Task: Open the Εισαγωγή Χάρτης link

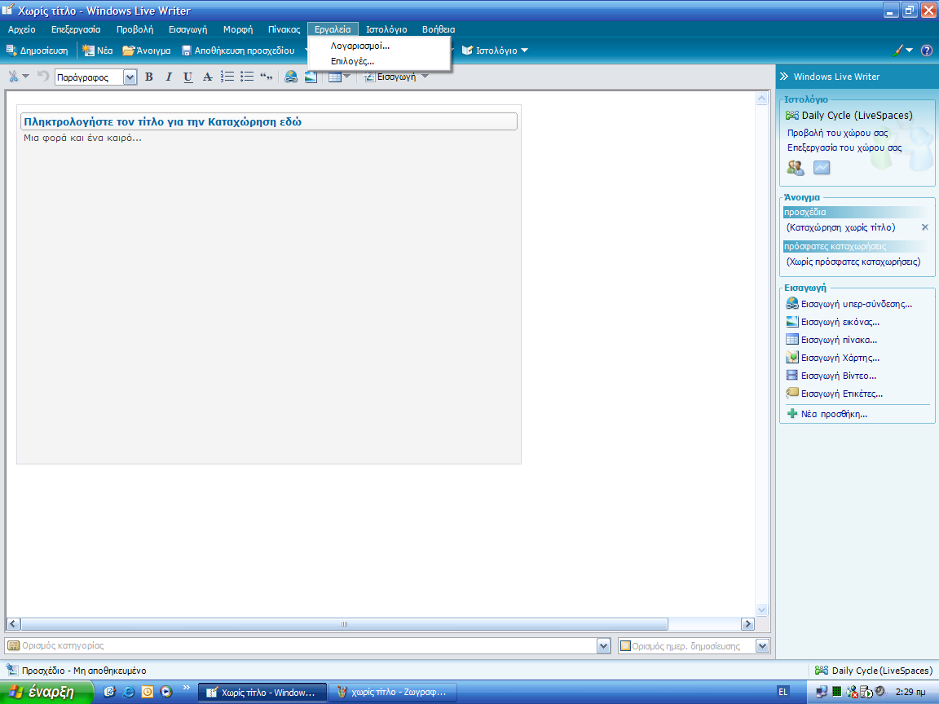Action: click(840, 358)
